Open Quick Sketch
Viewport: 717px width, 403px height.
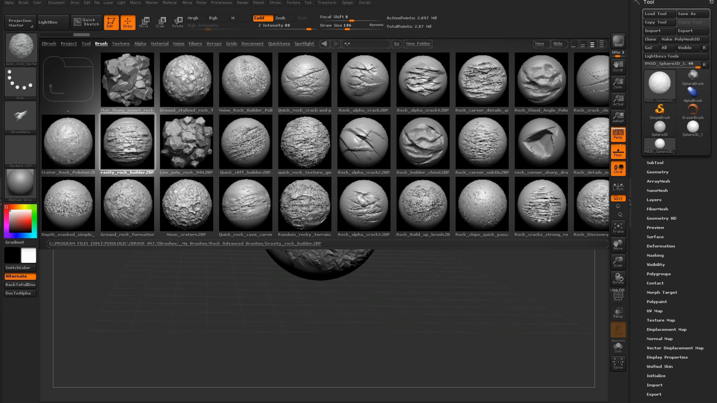(x=87, y=22)
